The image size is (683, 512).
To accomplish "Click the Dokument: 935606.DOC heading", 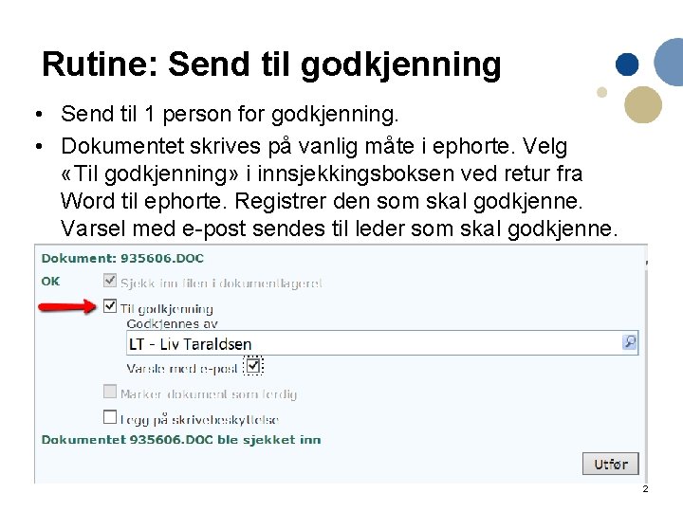I will click(122, 258).
